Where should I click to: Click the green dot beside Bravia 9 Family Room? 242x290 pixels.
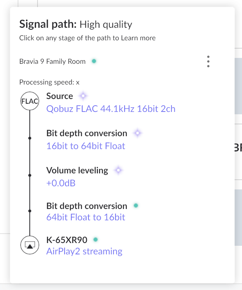click(x=94, y=61)
